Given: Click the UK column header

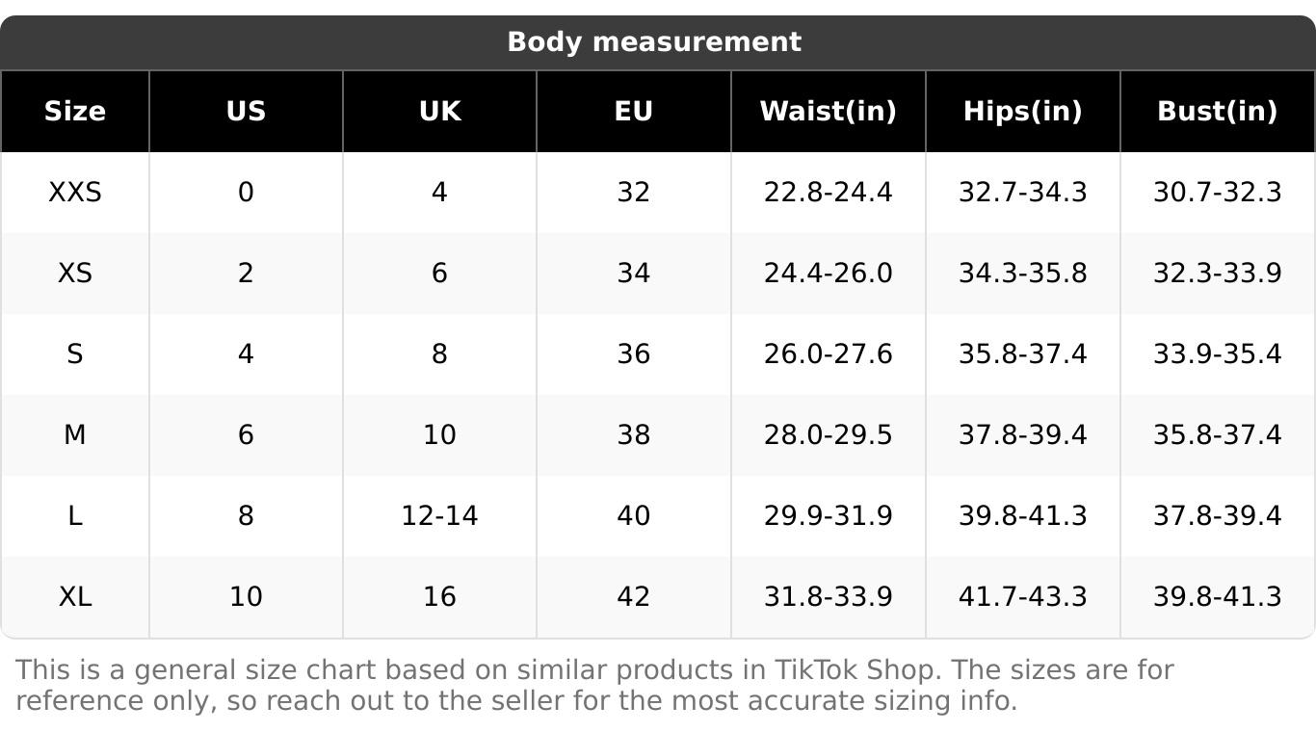Looking at the screenshot, I should pyautogui.click(x=439, y=111).
